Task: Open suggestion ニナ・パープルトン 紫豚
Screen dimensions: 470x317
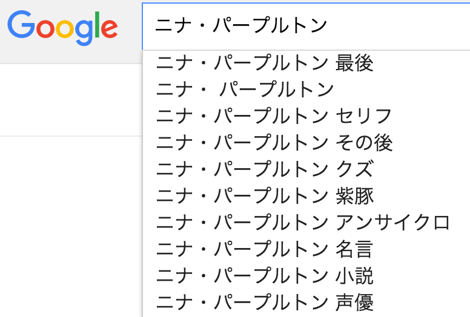Action: pyautogui.click(x=306, y=196)
